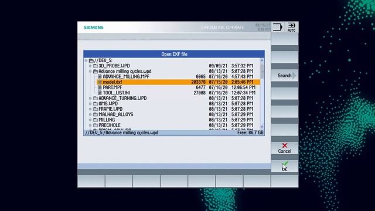This screenshot has width=375, height=211.
Task: Click the Free: 86.7 GB status text
Action: click(x=250, y=133)
